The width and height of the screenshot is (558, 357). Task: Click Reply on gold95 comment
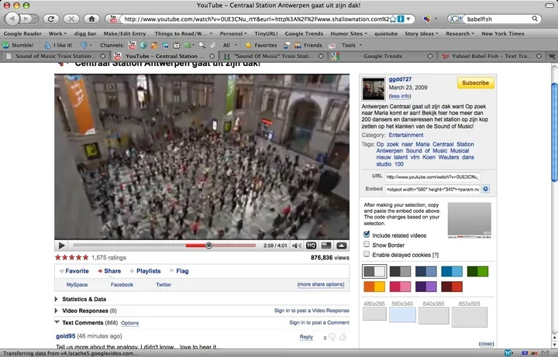click(306, 337)
